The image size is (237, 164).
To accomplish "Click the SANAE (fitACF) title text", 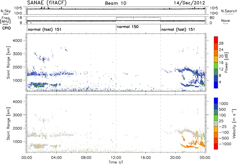I will pyautogui.click(x=47, y=3).
